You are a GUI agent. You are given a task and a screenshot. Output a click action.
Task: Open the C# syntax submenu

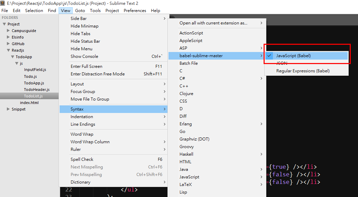pyautogui.click(x=217, y=78)
